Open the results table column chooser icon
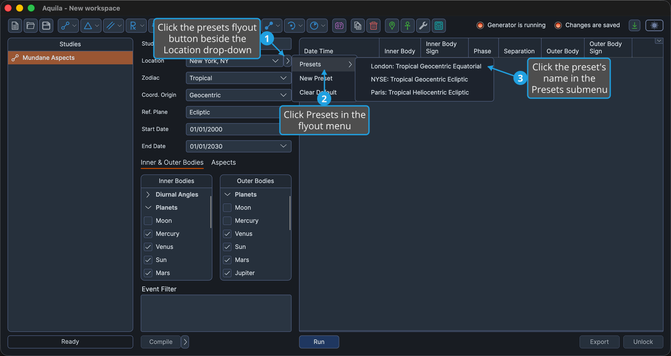The width and height of the screenshot is (671, 356). click(659, 41)
